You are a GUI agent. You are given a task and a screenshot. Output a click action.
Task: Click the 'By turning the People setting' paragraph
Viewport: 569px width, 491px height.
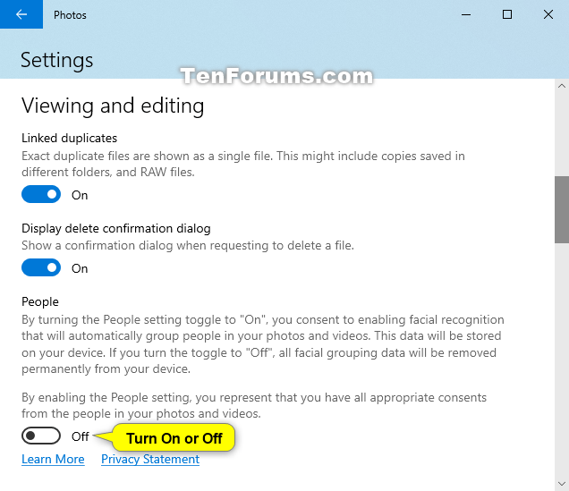coord(263,344)
